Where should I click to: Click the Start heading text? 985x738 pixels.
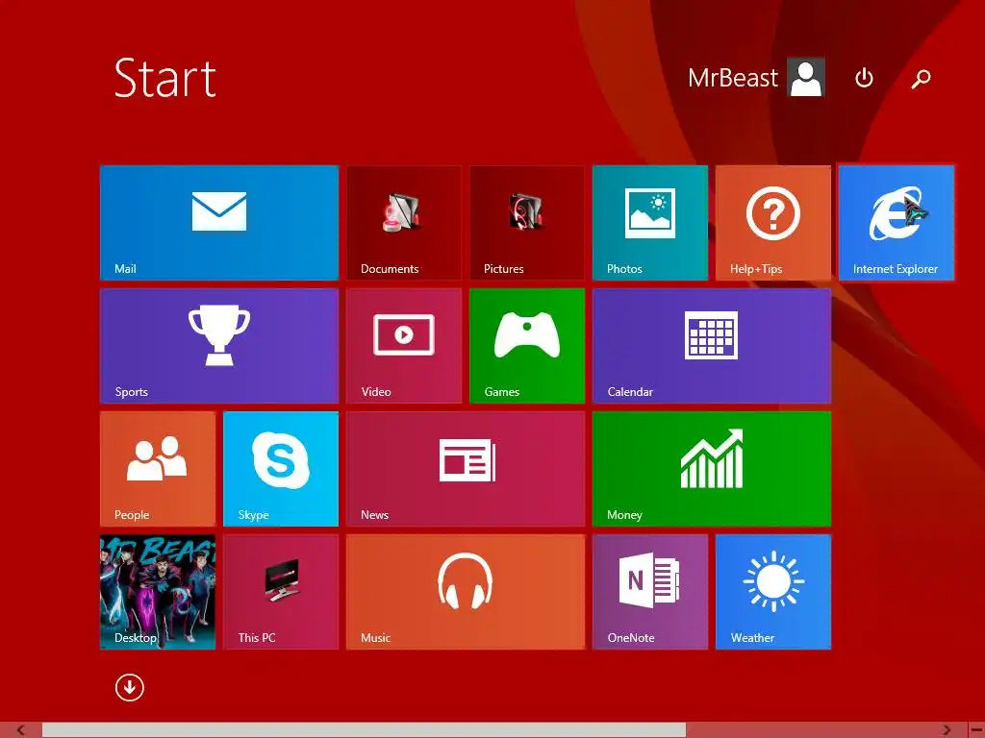(165, 79)
